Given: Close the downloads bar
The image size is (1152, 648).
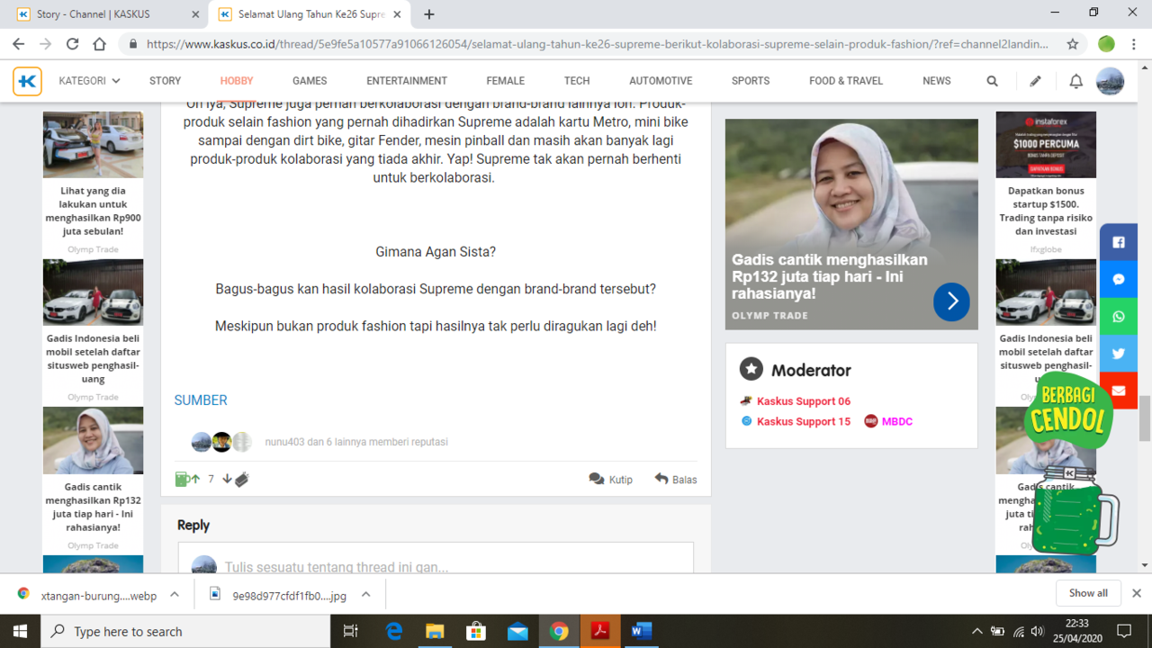Looking at the screenshot, I should (1137, 594).
